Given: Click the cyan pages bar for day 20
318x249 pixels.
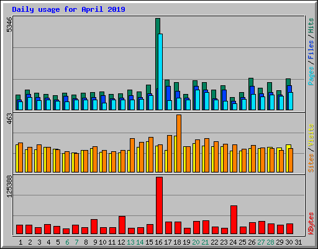Looking at the screenshot, I should click(198, 100).
